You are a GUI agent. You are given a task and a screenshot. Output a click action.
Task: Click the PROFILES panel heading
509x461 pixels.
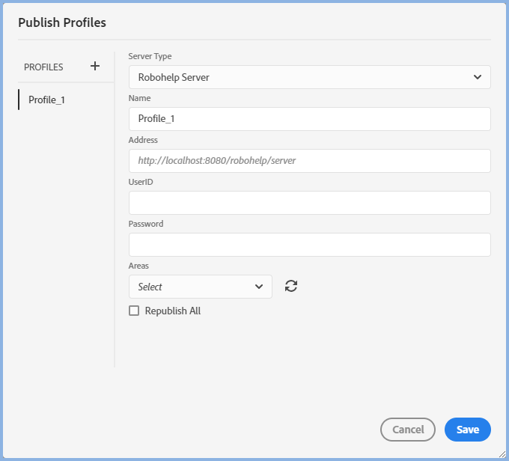pyautogui.click(x=43, y=67)
